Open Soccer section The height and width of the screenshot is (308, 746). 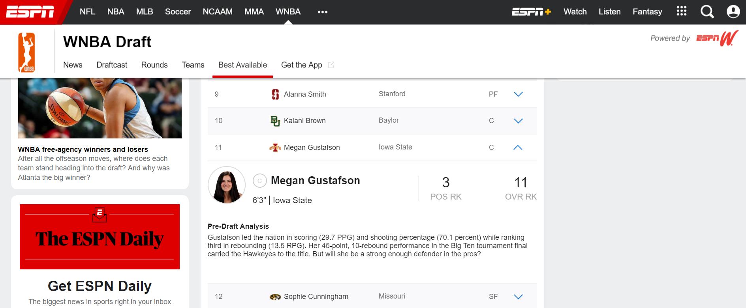(178, 12)
